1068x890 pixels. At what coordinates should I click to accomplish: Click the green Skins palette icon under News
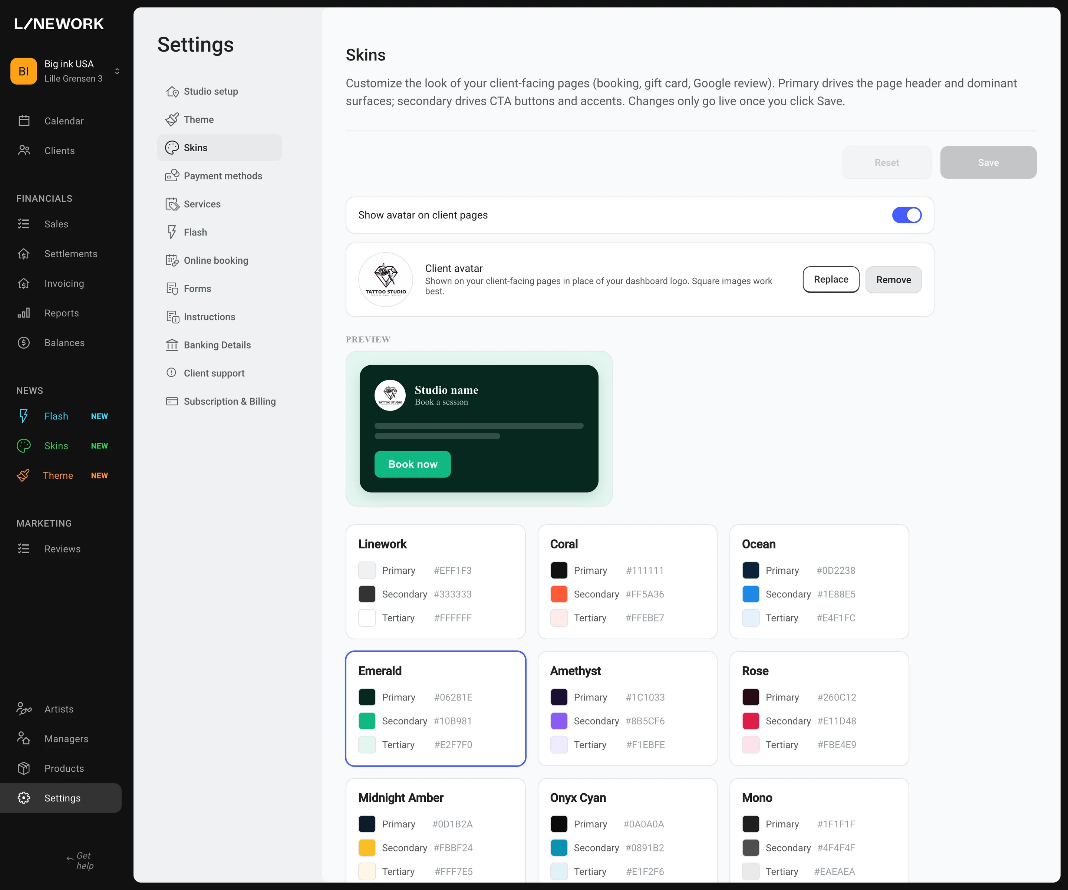(x=24, y=446)
